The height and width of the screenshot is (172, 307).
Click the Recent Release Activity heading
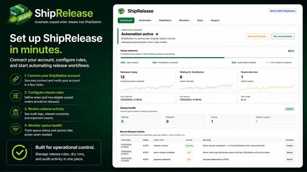coord(132,131)
